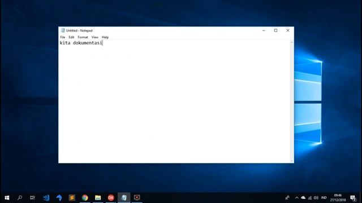Open Google Chrome from the taskbar

click(85, 198)
